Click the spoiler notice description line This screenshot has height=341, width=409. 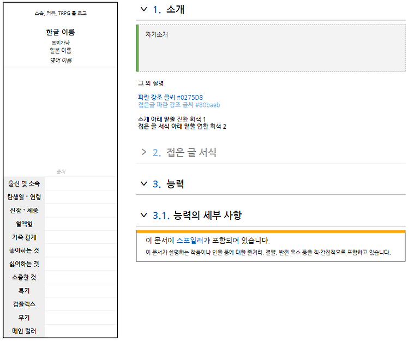(x=268, y=252)
